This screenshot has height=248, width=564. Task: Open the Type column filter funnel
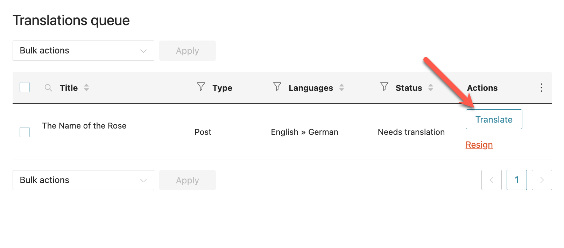click(x=201, y=87)
